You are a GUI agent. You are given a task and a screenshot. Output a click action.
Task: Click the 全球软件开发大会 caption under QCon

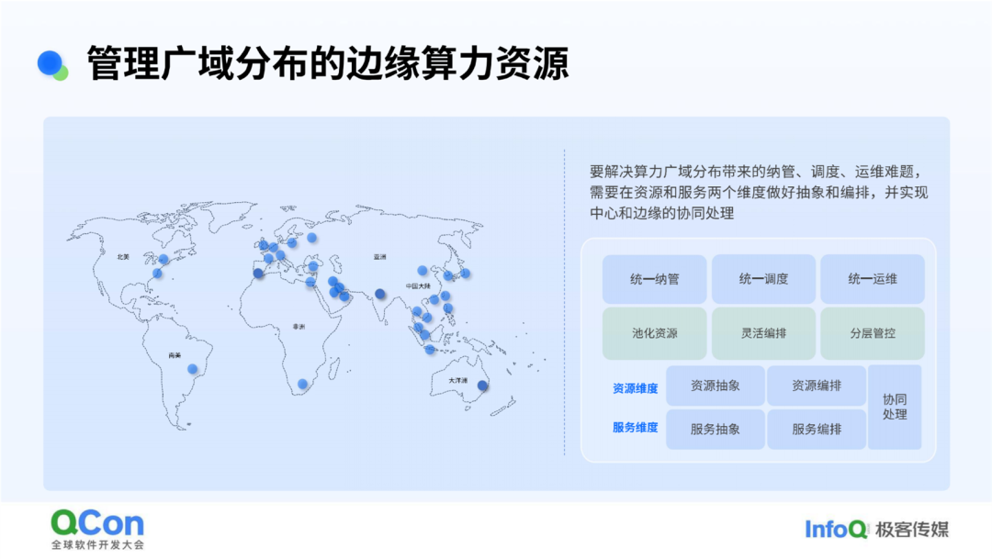(97, 544)
